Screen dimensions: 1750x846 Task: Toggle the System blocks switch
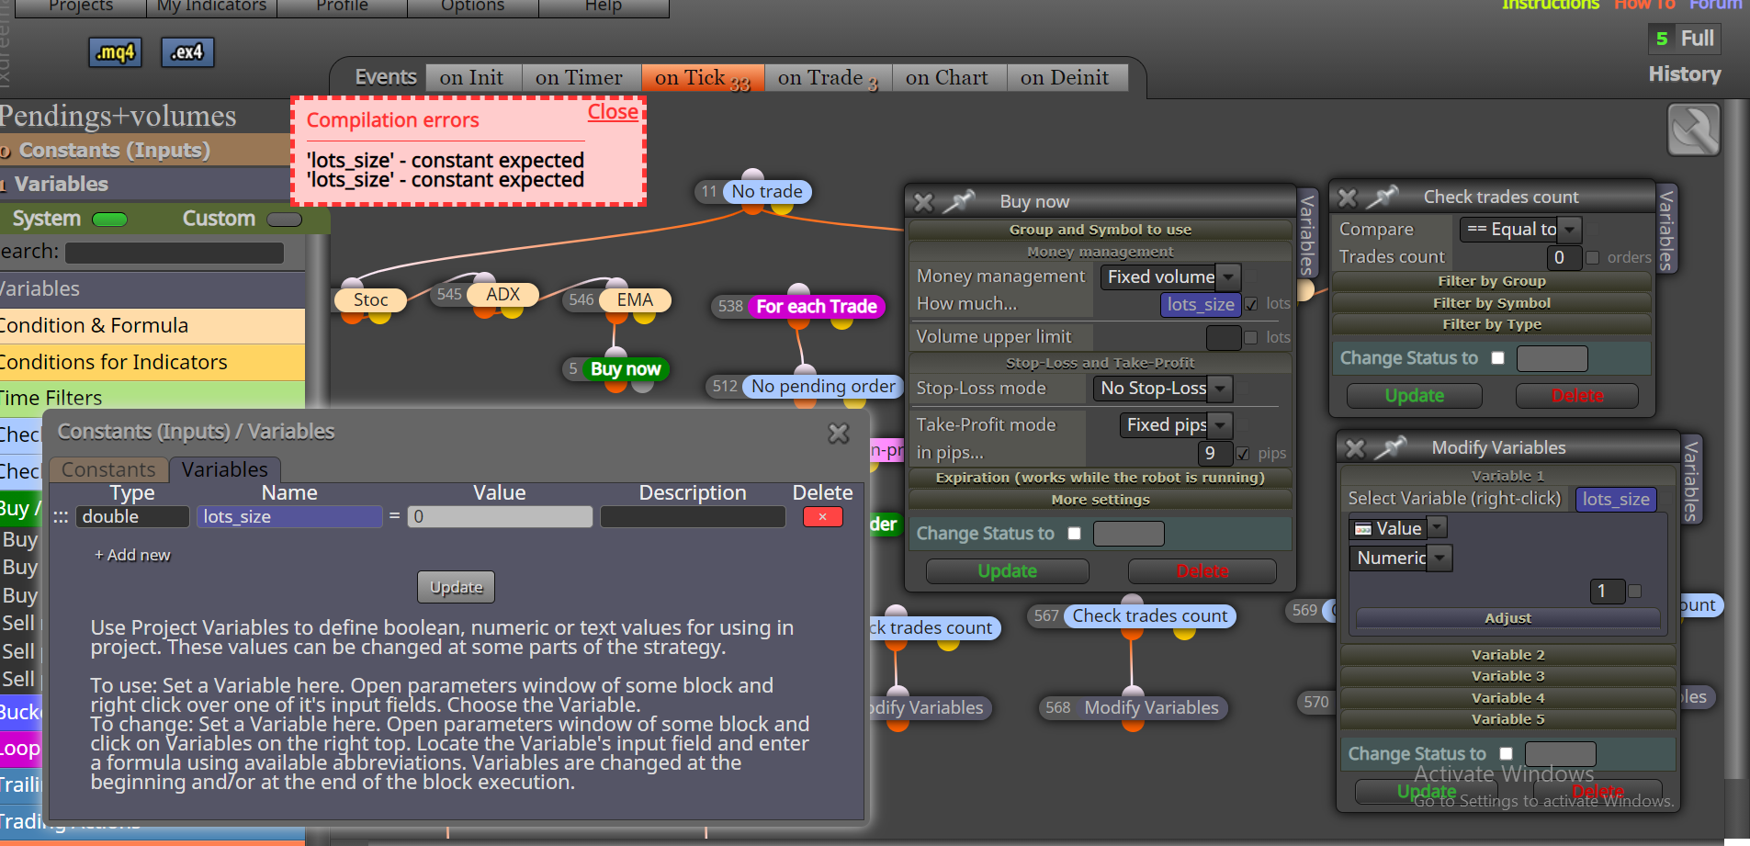[110, 220]
